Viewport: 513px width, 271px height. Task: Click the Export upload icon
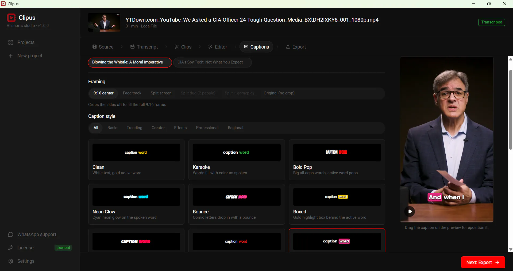[288, 47]
